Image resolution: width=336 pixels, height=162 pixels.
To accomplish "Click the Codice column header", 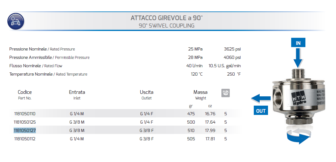I will point(25,92).
